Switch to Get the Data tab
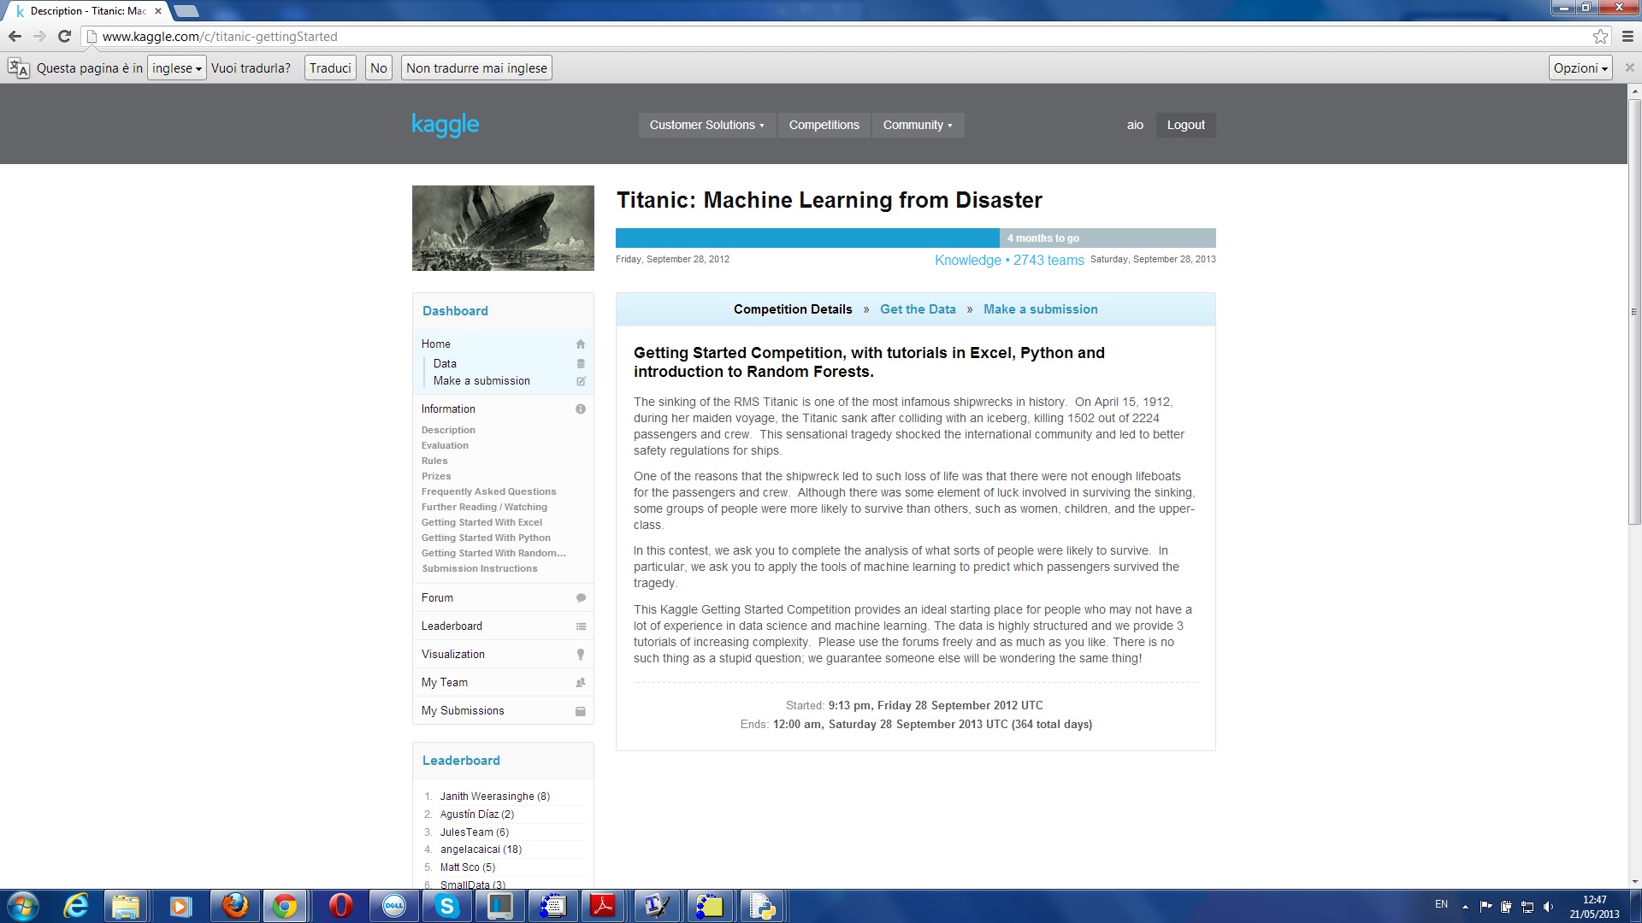This screenshot has height=923, width=1642. tap(918, 309)
